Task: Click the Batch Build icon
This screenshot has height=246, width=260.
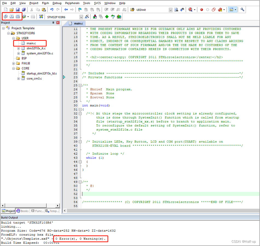Action: (x=24, y=17)
